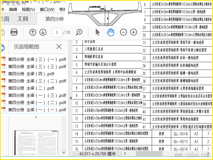Image resolution: width=213 pixels, height=160 pixels.
Task: Click PDF icon beside 主梁（二）.pdf
Action: click(4, 88)
